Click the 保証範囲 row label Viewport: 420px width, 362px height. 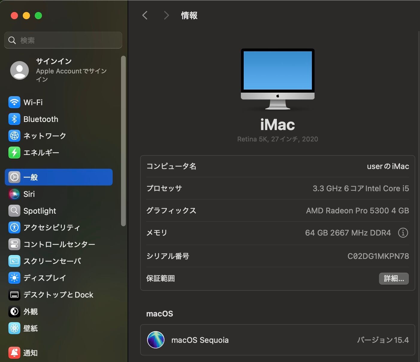tap(160, 278)
